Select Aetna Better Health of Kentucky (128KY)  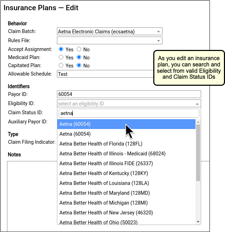(x=126, y=173)
